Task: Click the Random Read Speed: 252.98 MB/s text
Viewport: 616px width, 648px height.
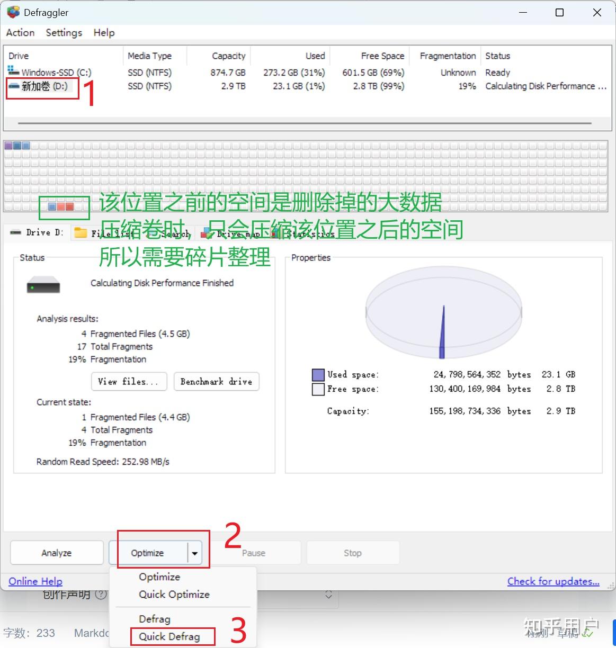Action: tap(103, 462)
